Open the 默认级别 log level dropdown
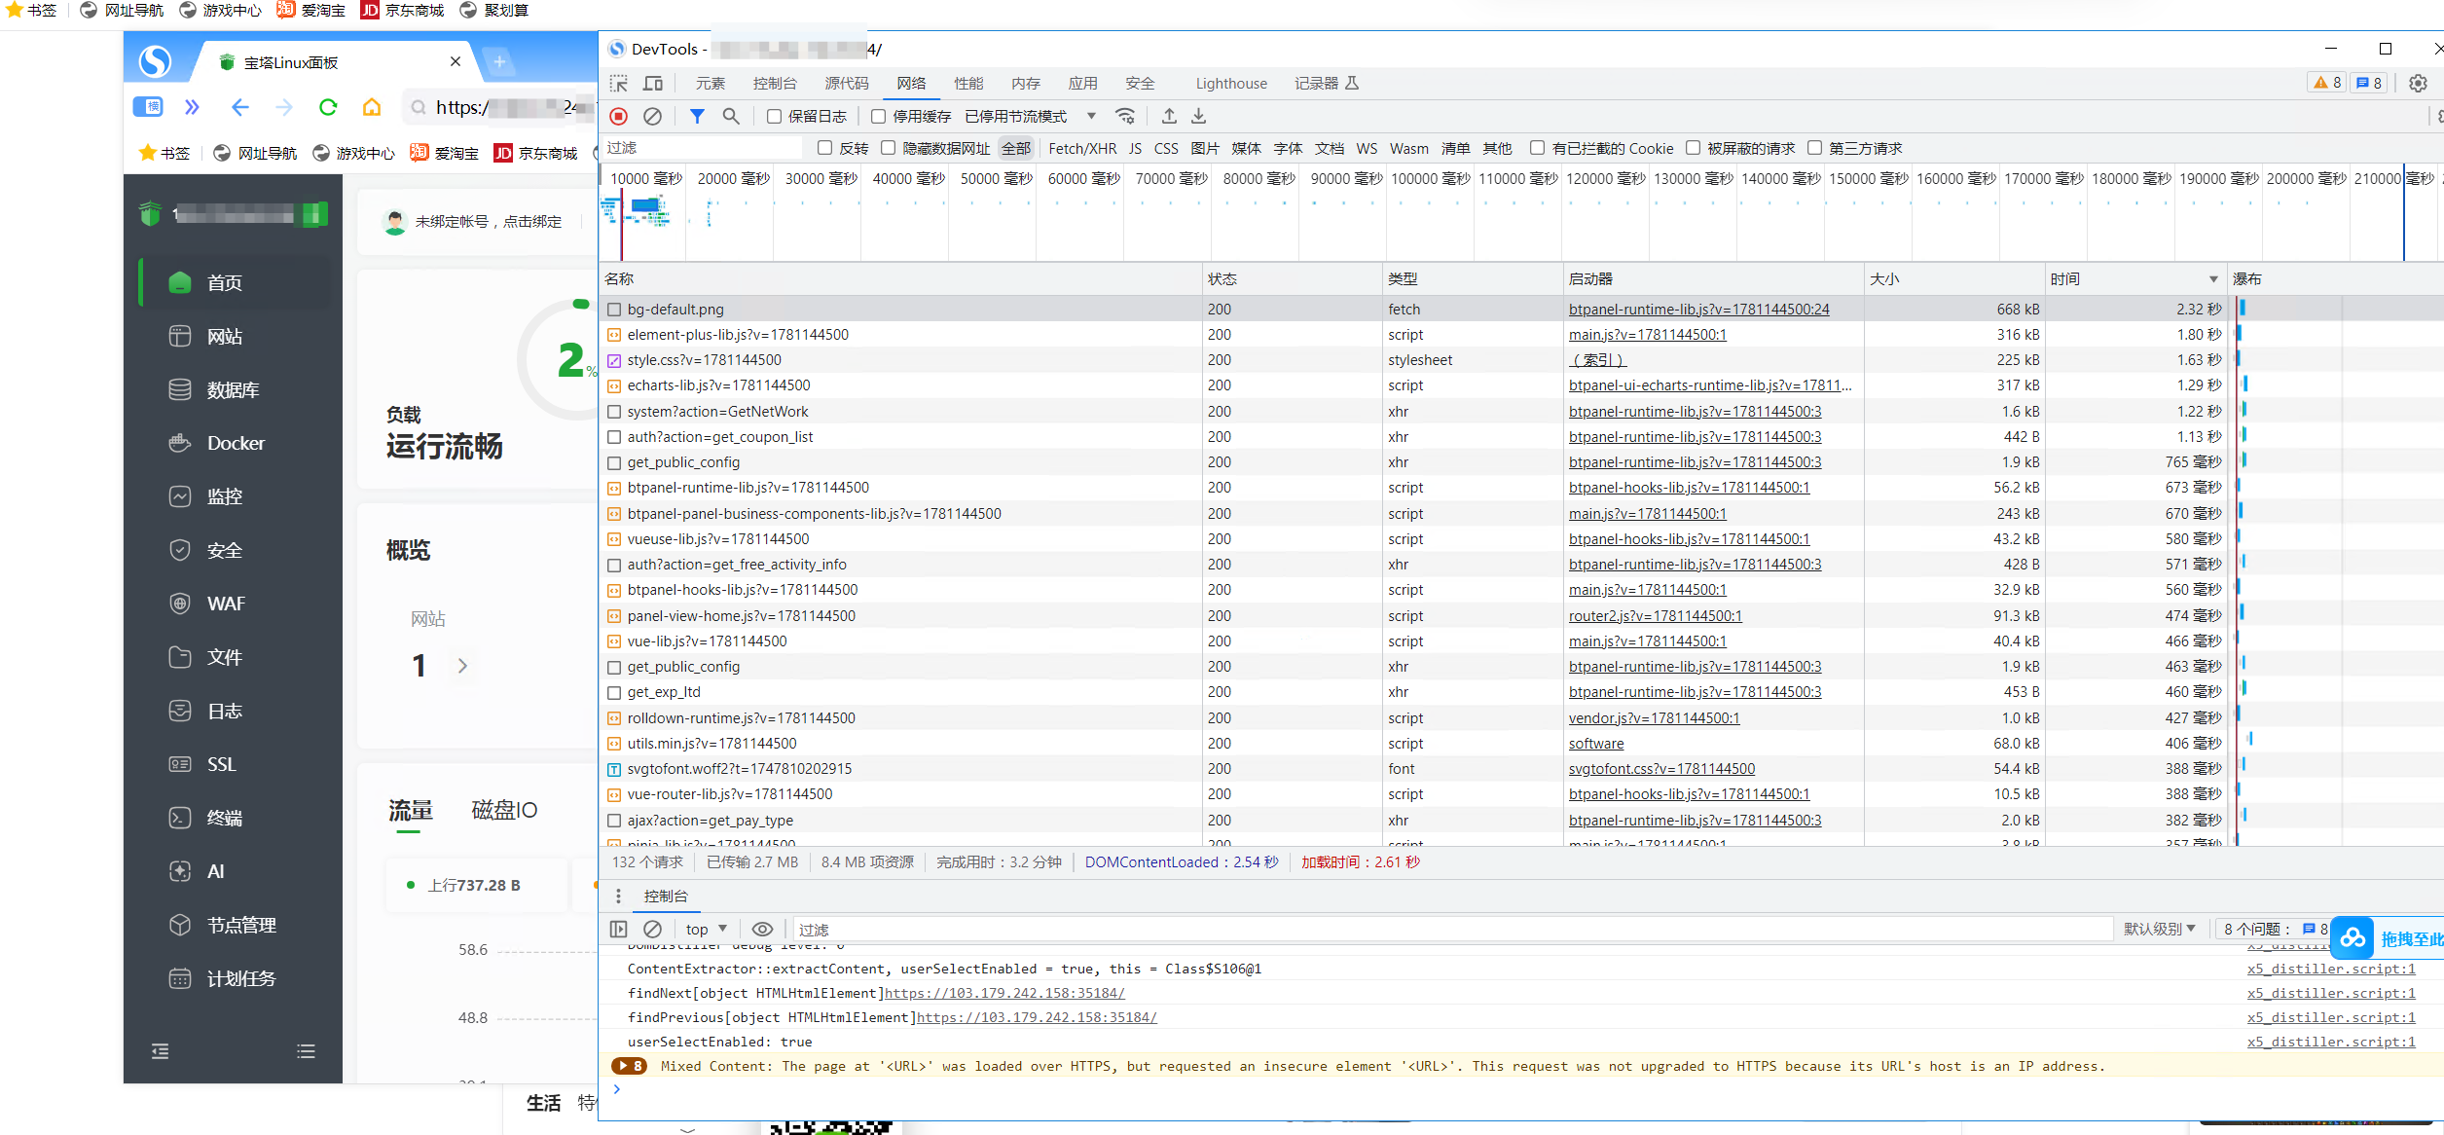The height and width of the screenshot is (1135, 2444). (x=2160, y=929)
